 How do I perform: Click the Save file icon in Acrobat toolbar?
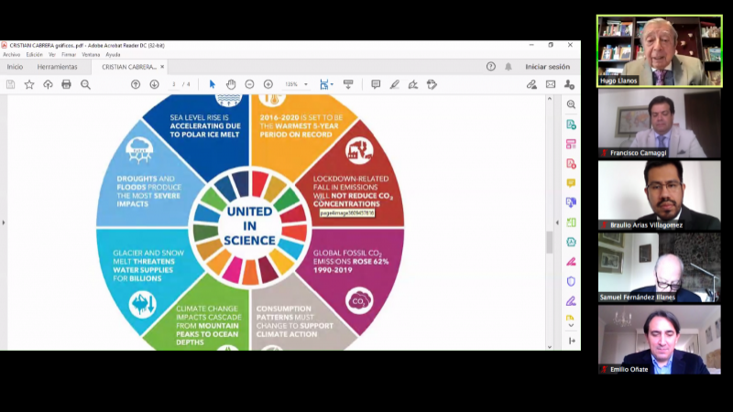(10, 84)
